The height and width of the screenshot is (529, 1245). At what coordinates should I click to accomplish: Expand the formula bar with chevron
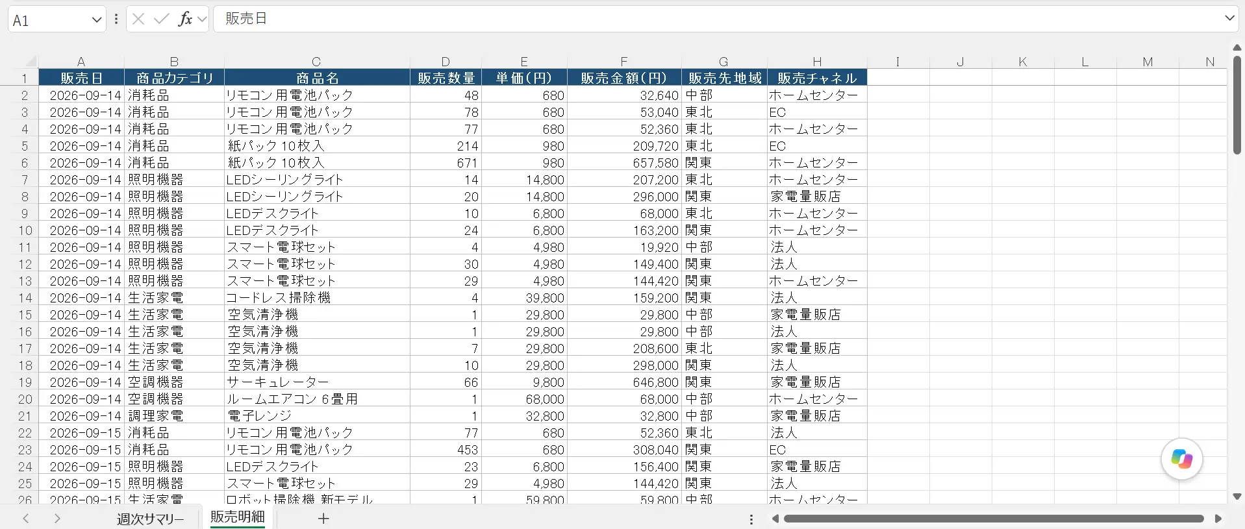pos(1229,18)
